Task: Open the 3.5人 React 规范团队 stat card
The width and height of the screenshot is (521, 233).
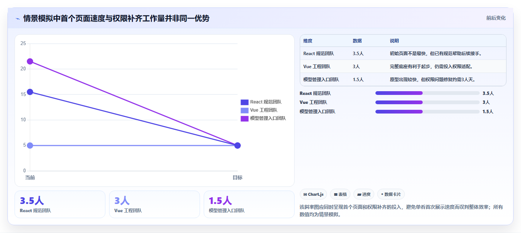Action: click(60, 204)
